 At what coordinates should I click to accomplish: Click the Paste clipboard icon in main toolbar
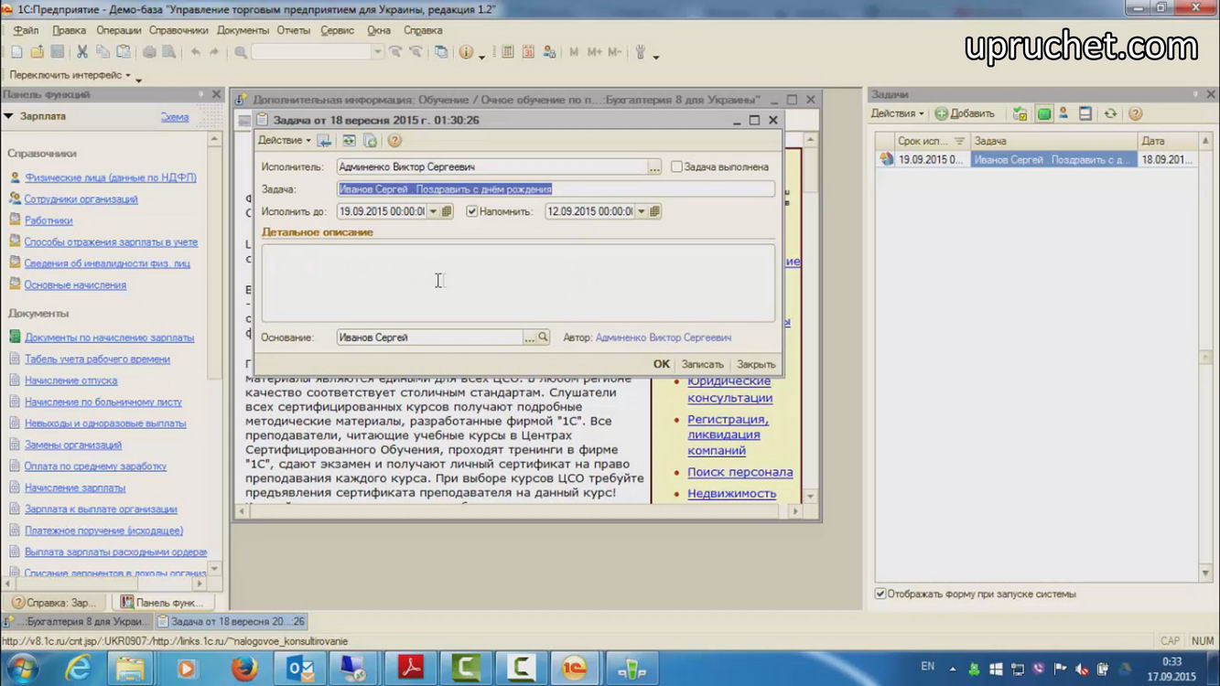(x=124, y=52)
